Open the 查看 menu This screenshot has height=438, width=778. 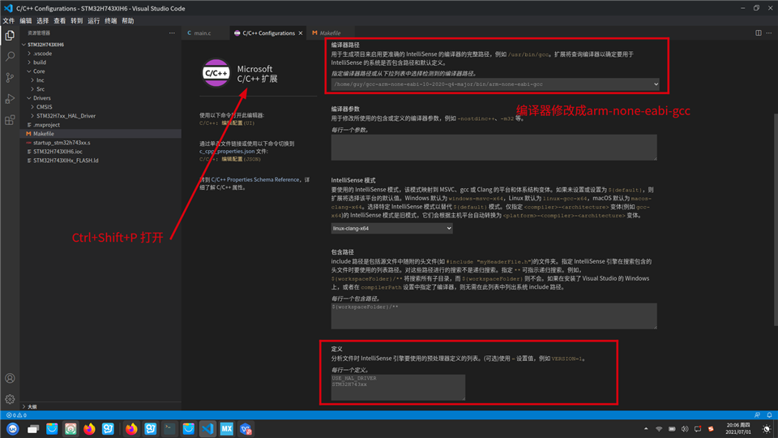59,21
